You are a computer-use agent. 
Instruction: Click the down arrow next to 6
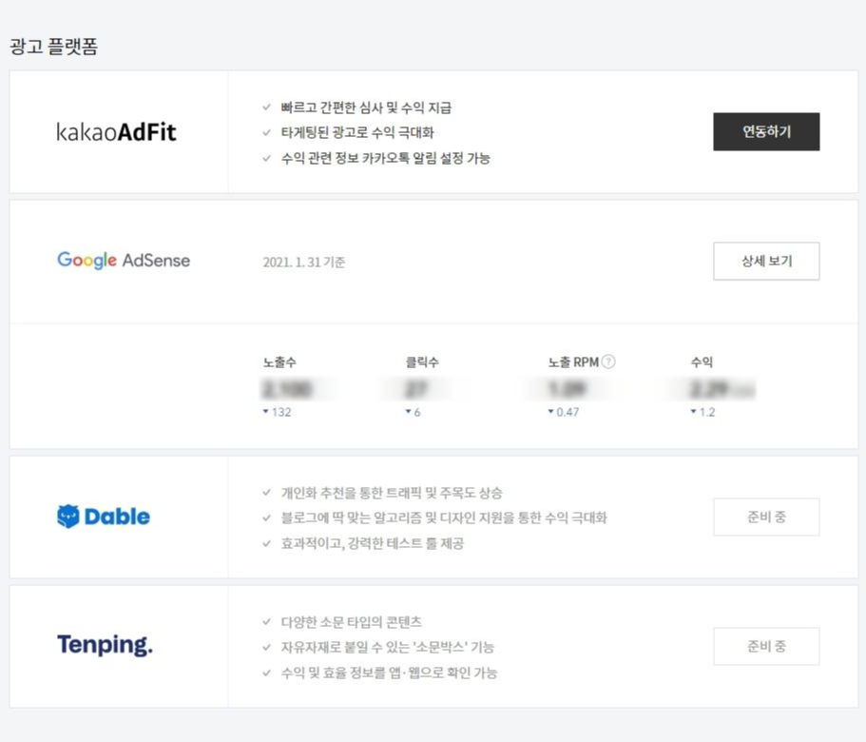click(408, 411)
